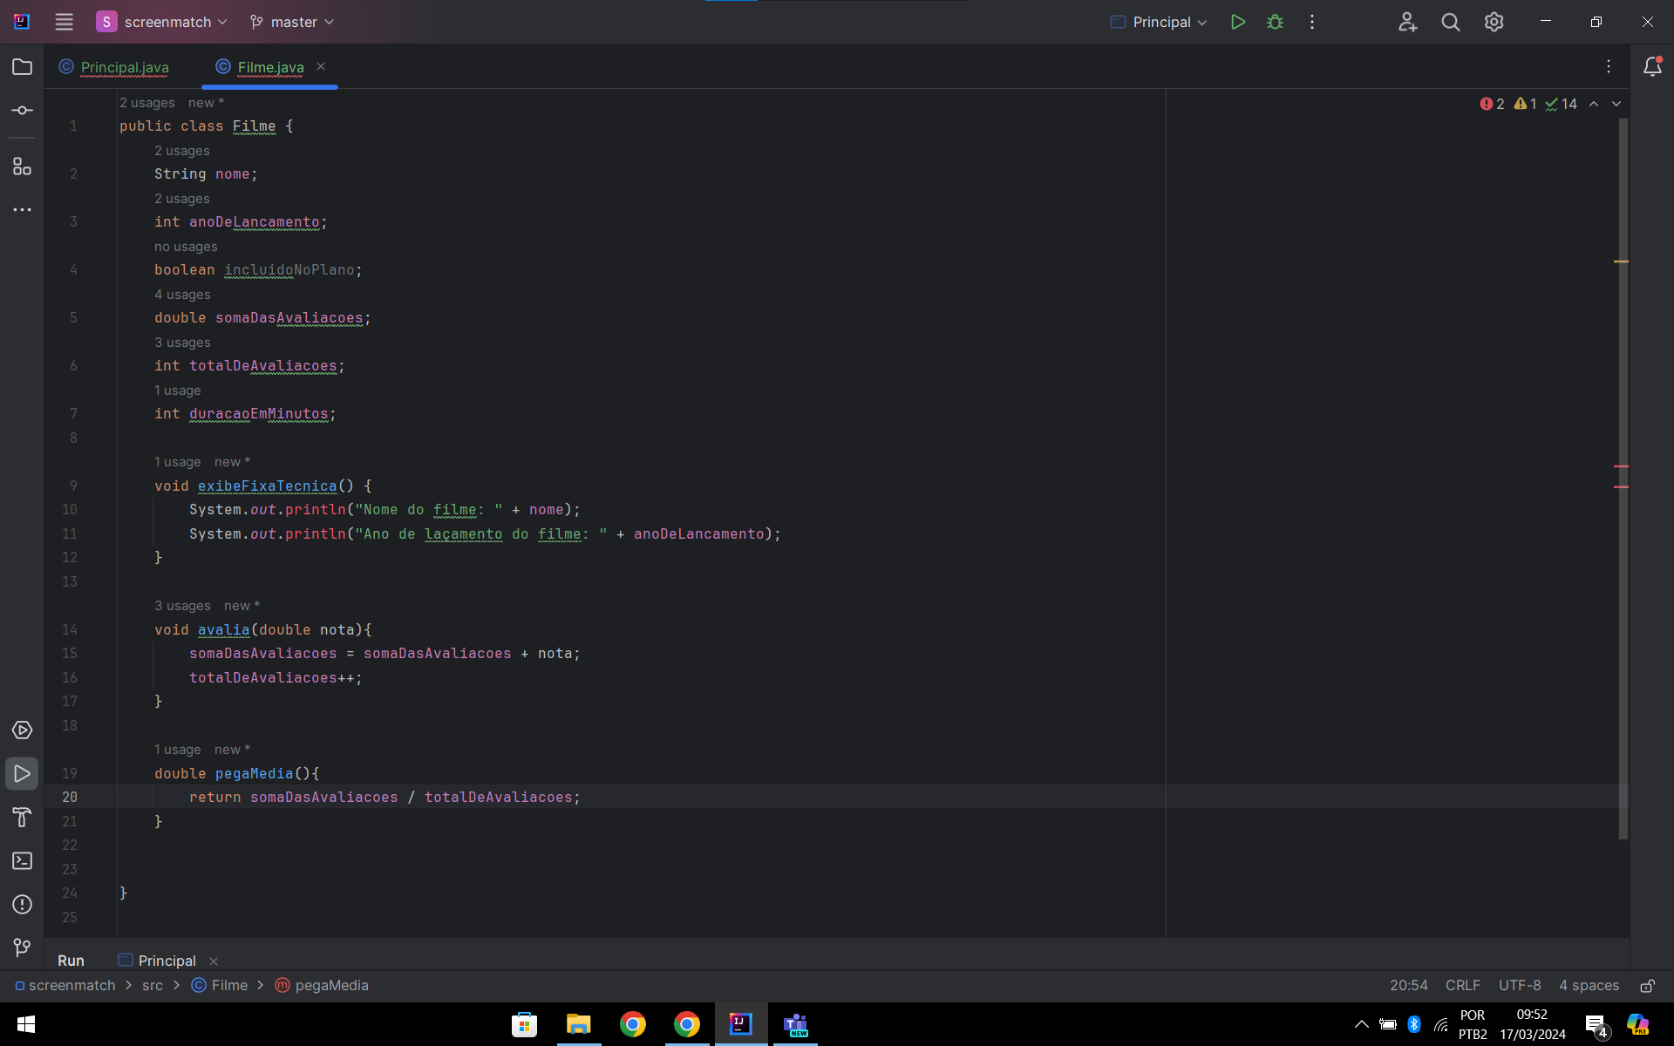Expand the screenmatch project dropdown
1674x1046 pixels.
(162, 22)
